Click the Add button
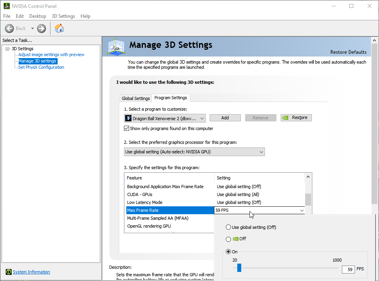379x281 pixels. pyautogui.click(x=225, y=118)
